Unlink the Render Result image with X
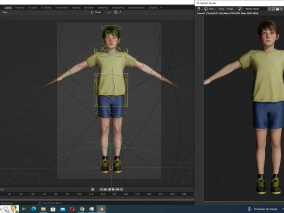Image resolution: width=284 pixels, height=213 pixels. (x=282, y=9)
